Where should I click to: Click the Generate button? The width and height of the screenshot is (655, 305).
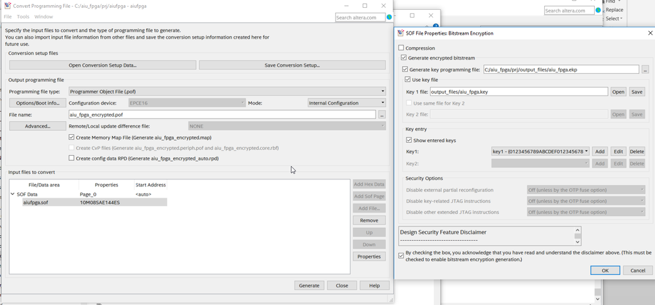(x=309, y=285)
